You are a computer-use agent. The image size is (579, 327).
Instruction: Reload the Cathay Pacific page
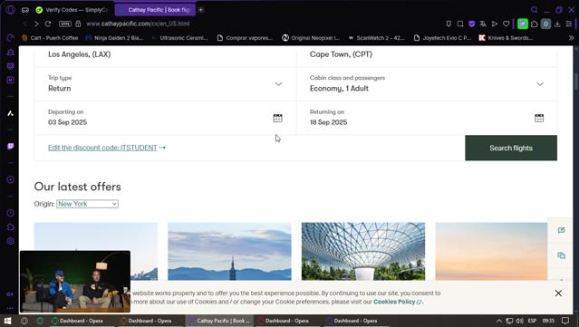click(48, 24)
